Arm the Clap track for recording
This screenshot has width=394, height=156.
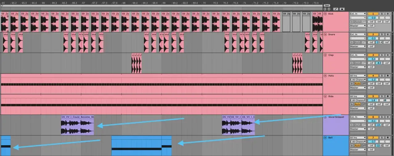pos(388,55)
